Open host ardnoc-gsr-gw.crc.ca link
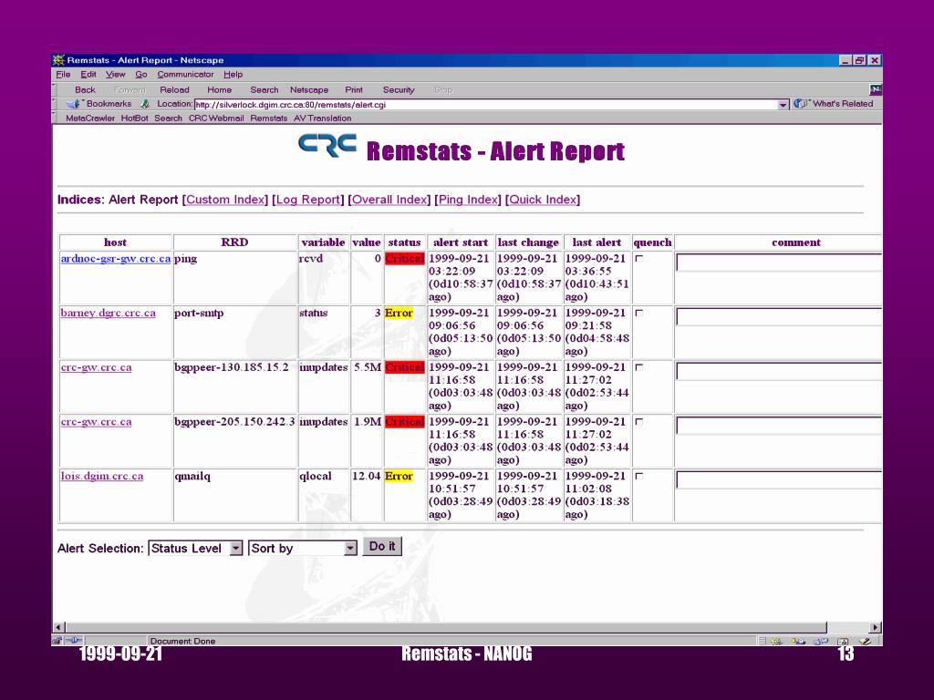 coord(116,259)
